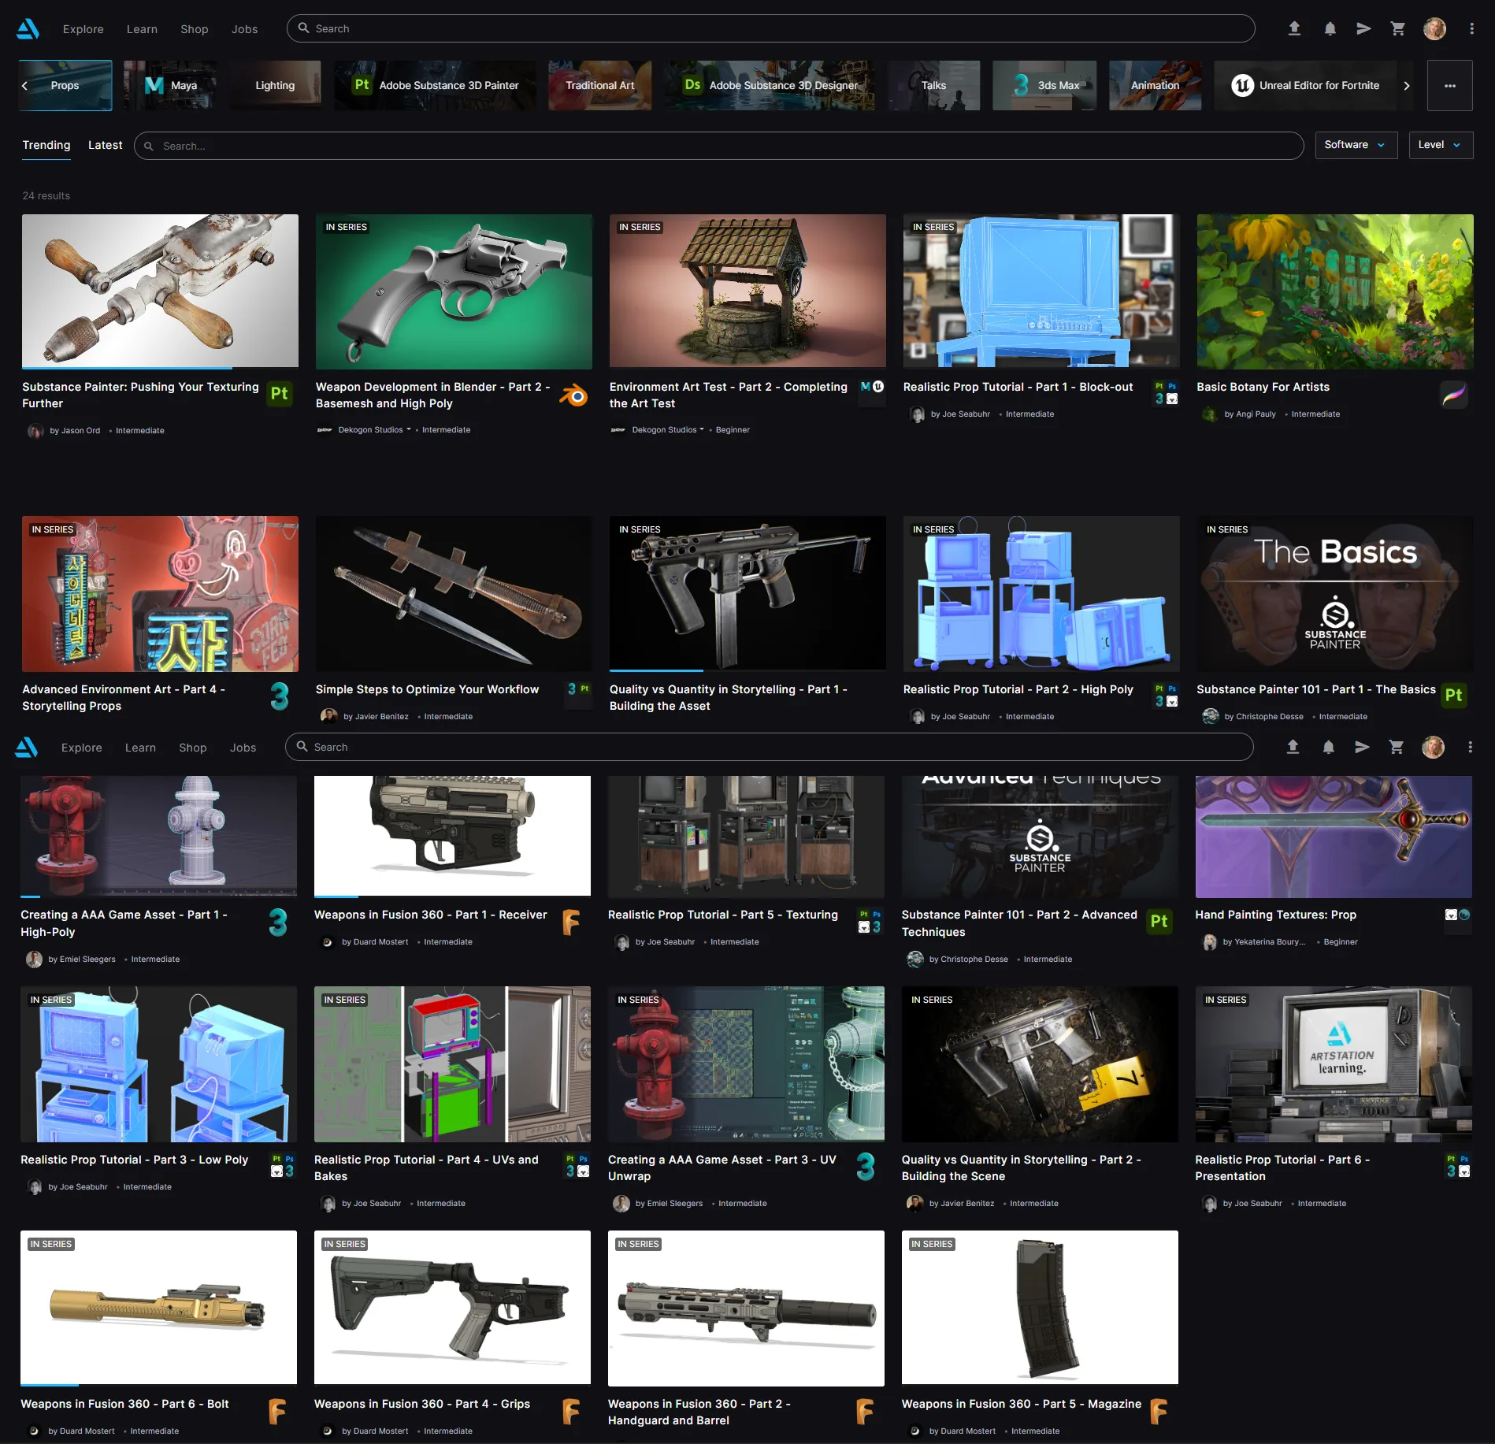This screenshot has height=1444, width=1495.
Task: Open the Level filter dropdown
Action: click(x=1441, y=145)
